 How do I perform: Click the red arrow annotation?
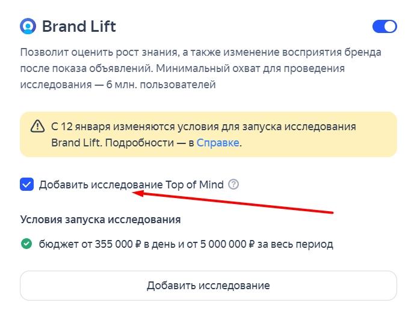click(235, 202)
